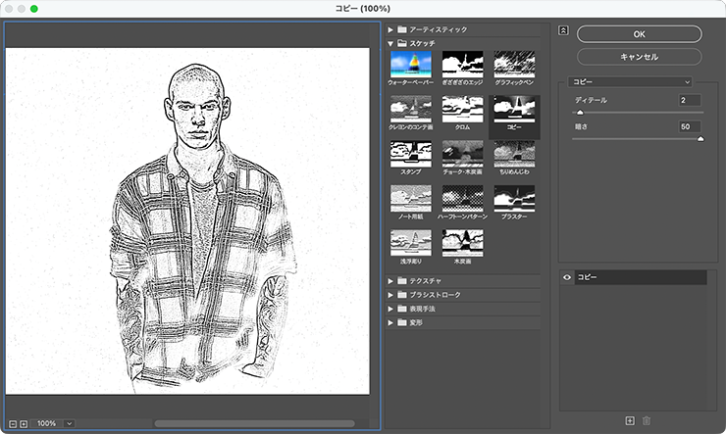Click the delete effect layer trash icon
The height and width of the screenshot is (434, 726).
(x=646, y=420)
